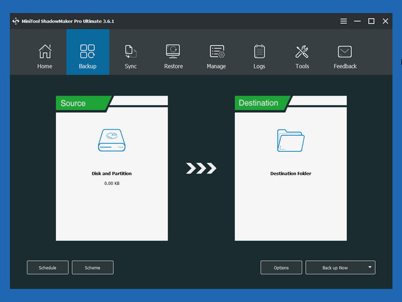Click the Restore monitor icon
Viewport: 402px width, 302px height.
tap(173, 52)
